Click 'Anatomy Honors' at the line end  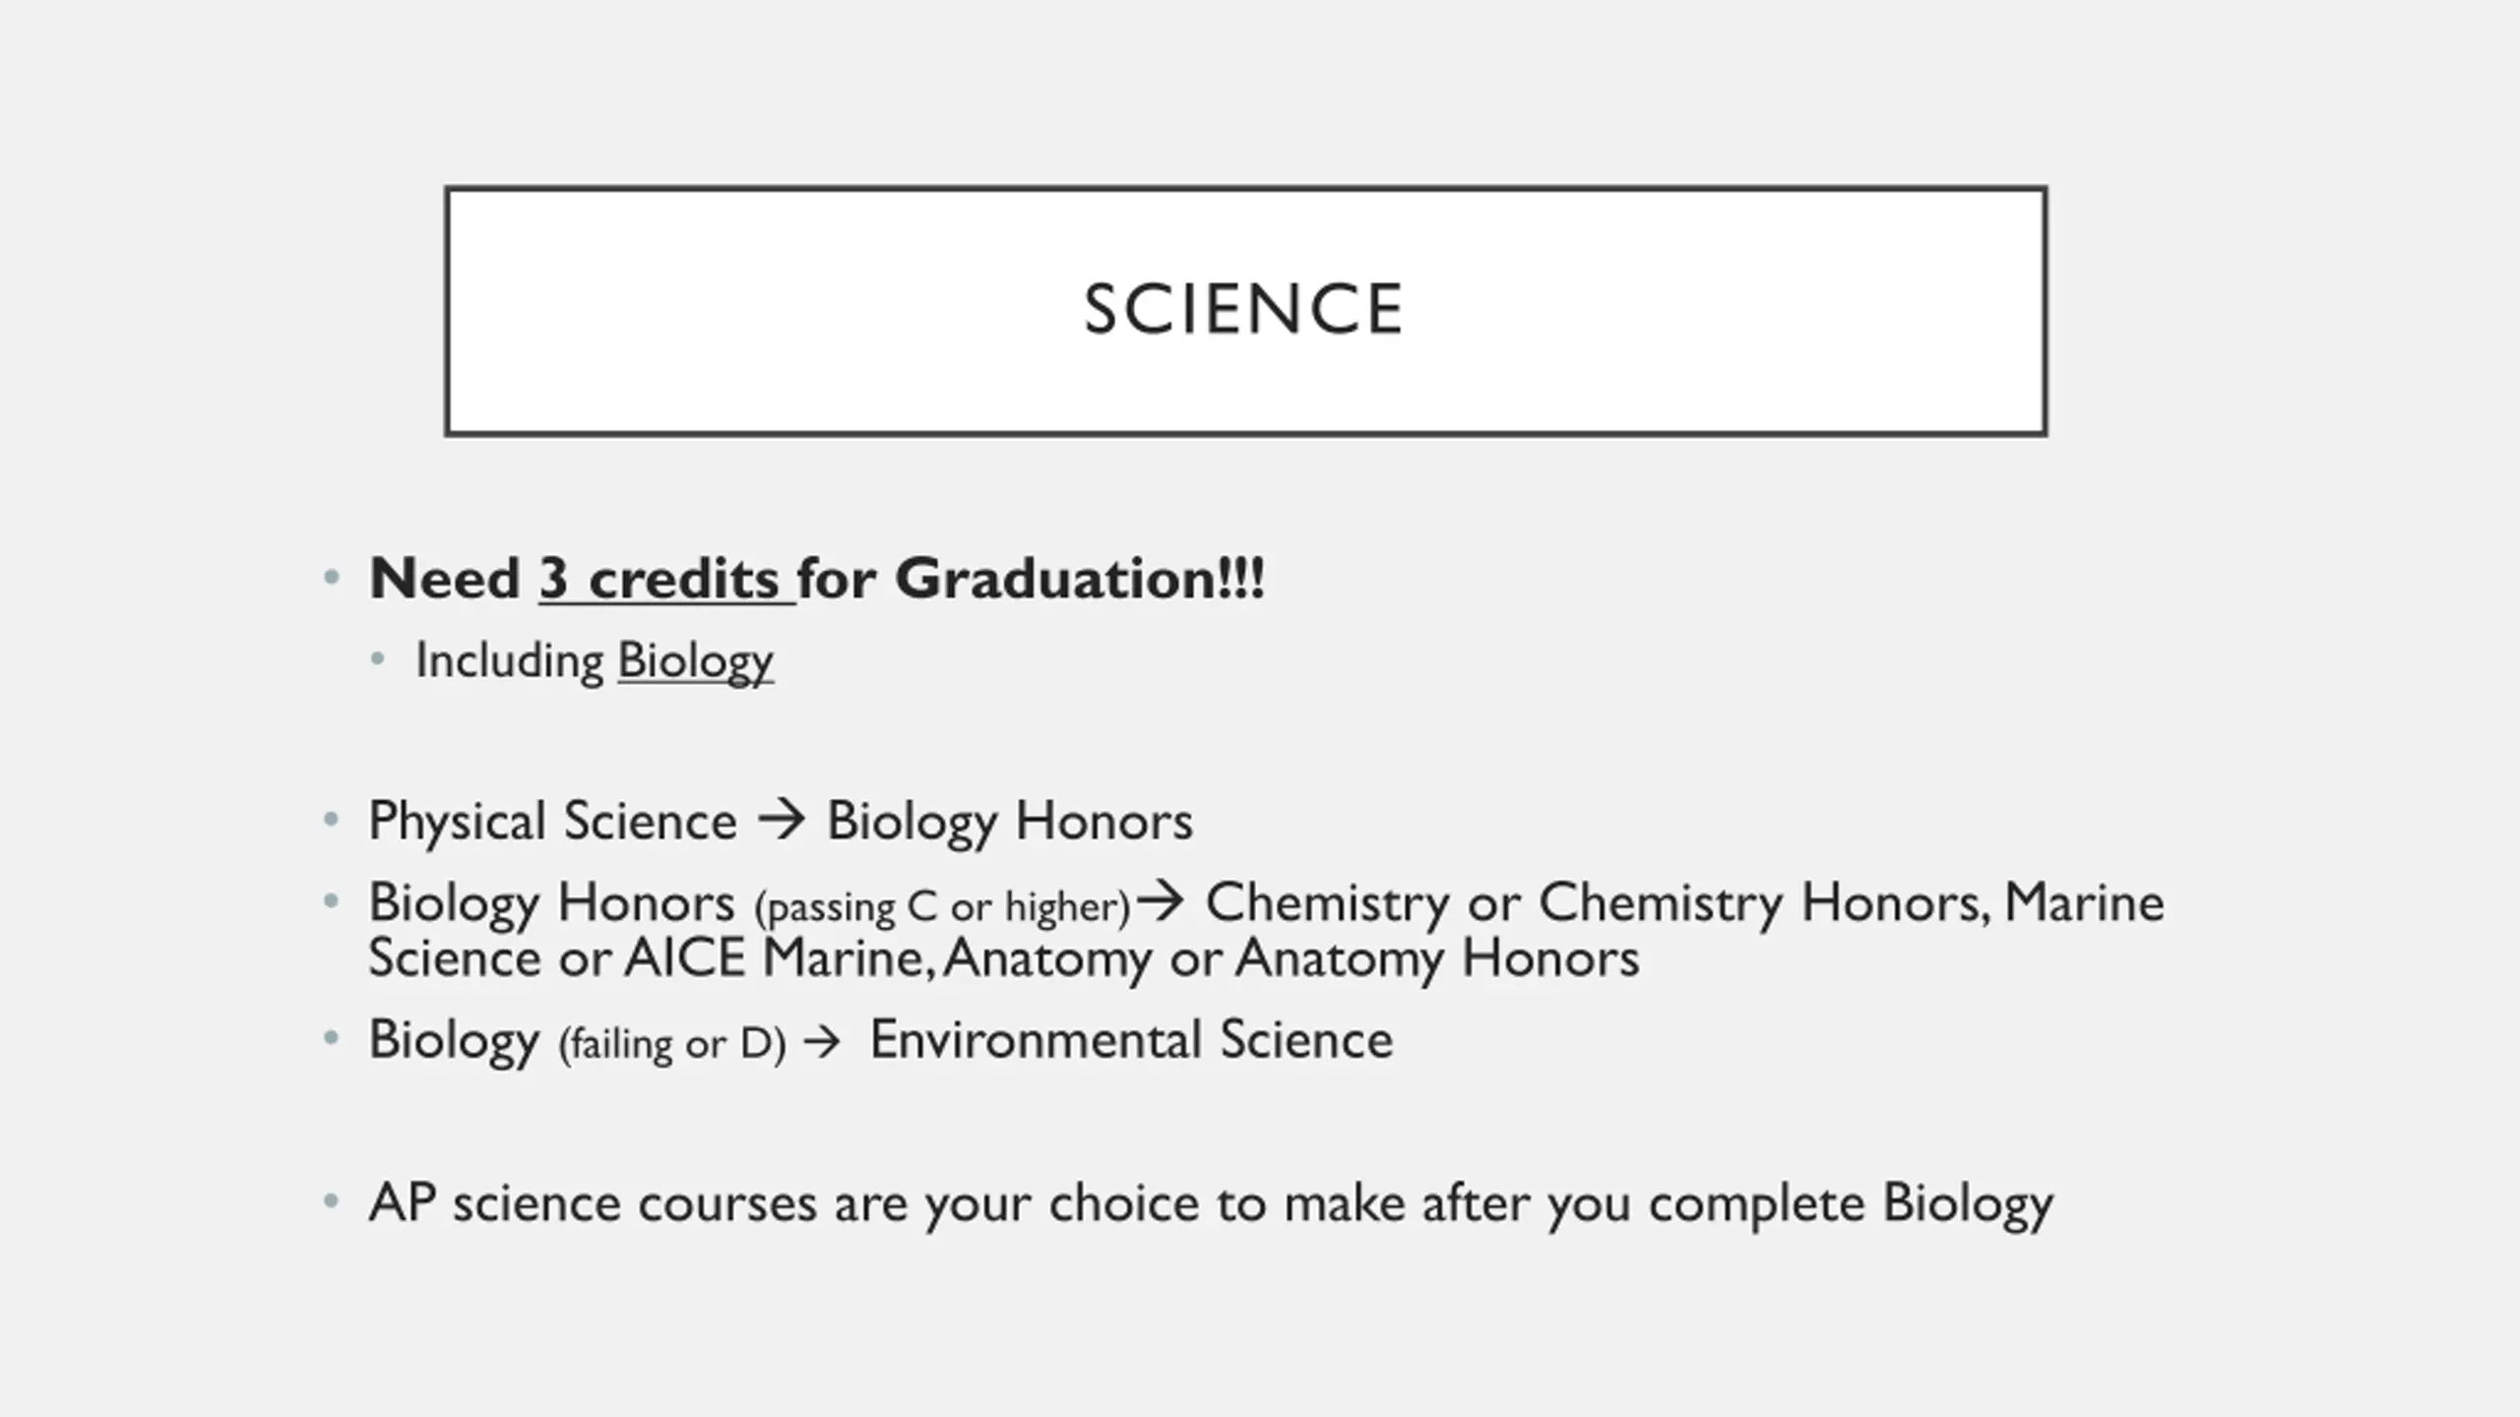tap(1438, 958)
